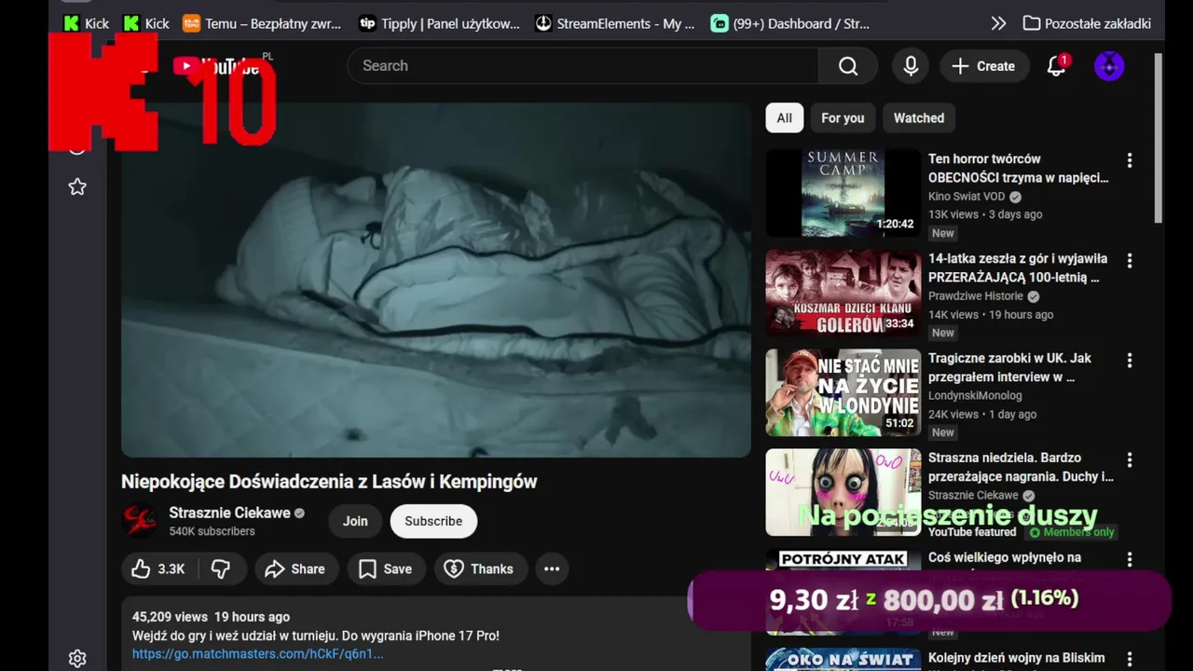
Task: Click the Create plus button
Action: pos(983,66)
